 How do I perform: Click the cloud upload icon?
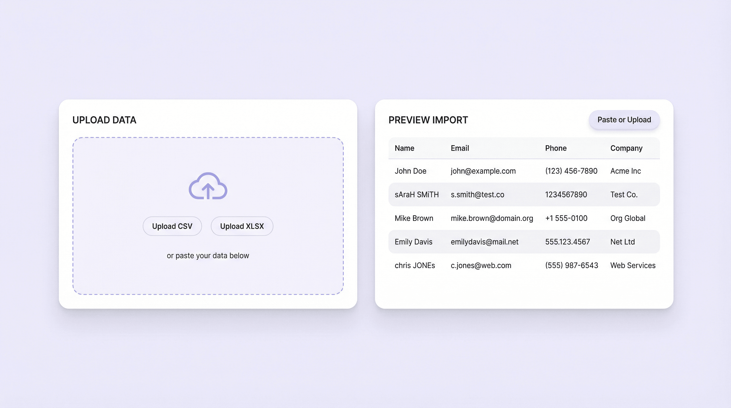click(208, 186)
